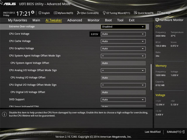The height and width of the screenshot is (140, 187).
Task: Select English language button
Action: click(46, 13)
